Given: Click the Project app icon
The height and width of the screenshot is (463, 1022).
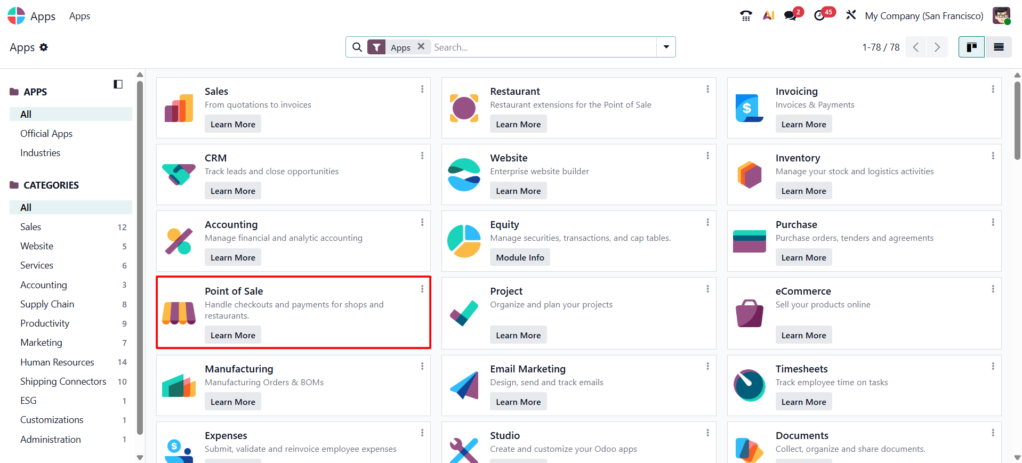Looking at the screenshot, I should [x=464, y=313].
